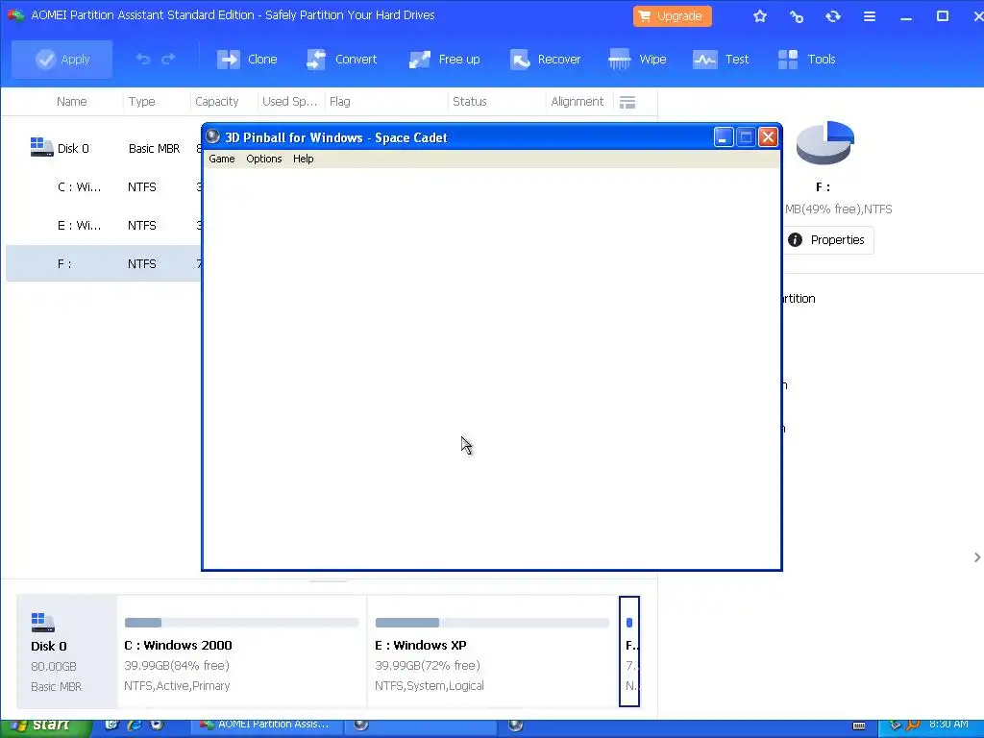Select the C : Windows 2000 partition block
984x738 pixels.
point(241,652)
